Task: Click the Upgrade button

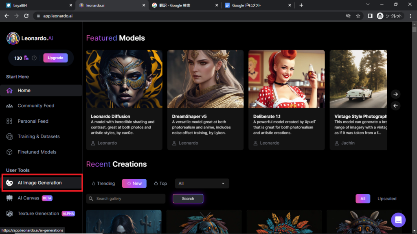Action: pos(55,58)
